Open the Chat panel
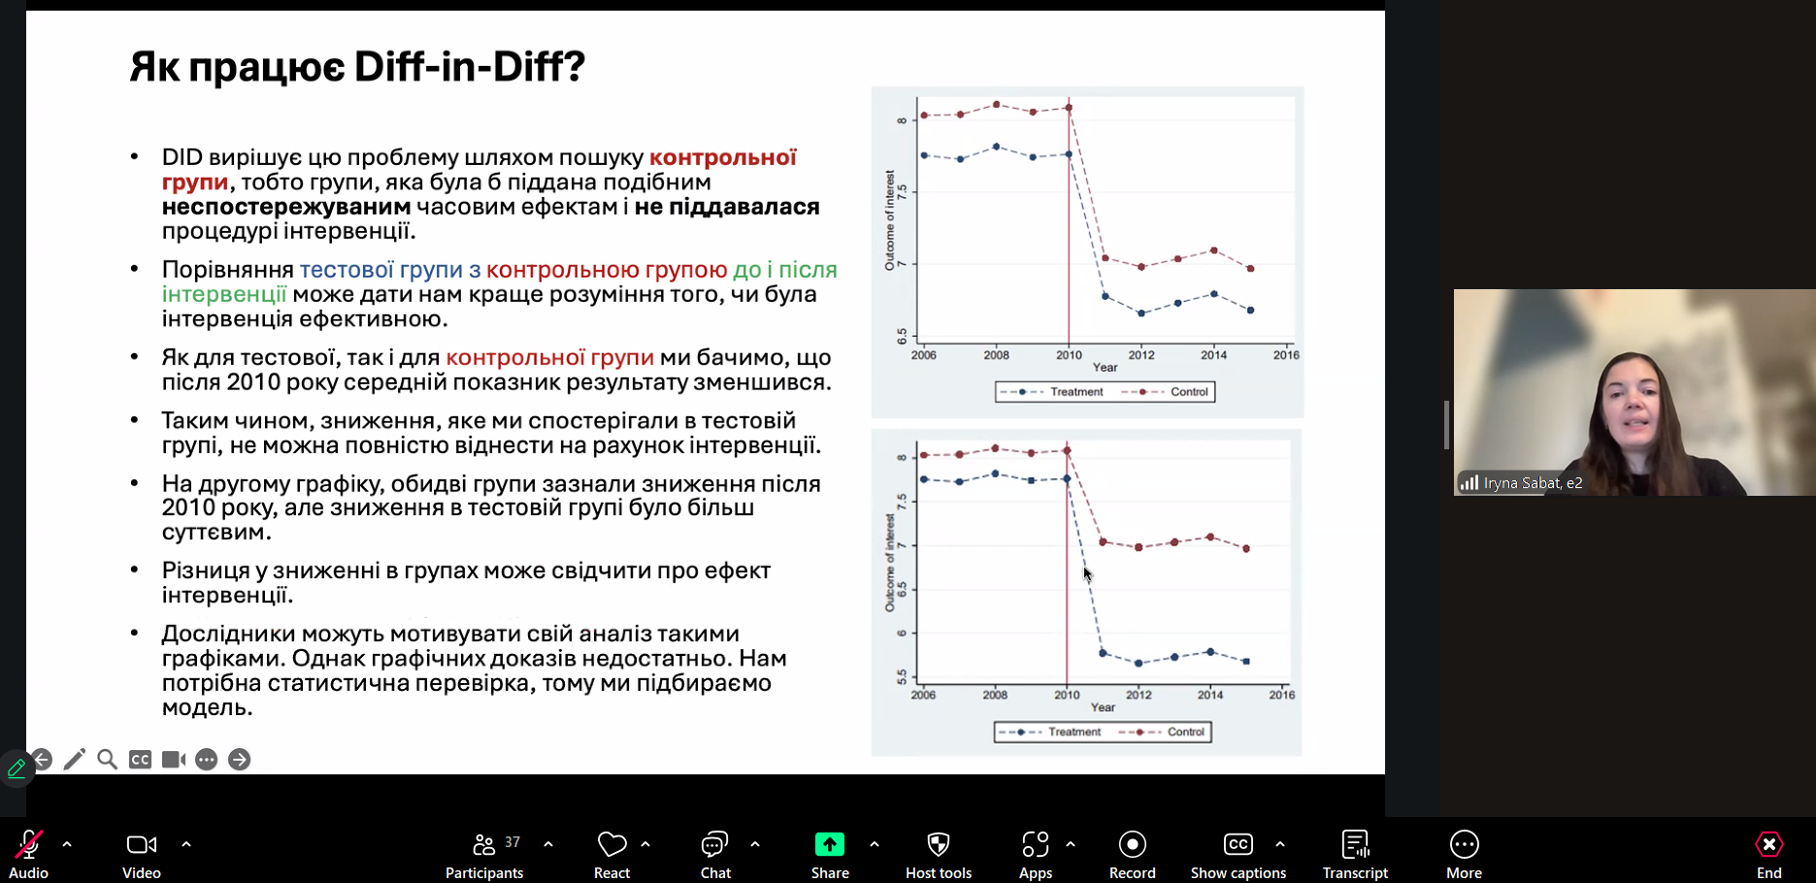Viewport: 1816px width, 883px height. click(x=715, y=853)
